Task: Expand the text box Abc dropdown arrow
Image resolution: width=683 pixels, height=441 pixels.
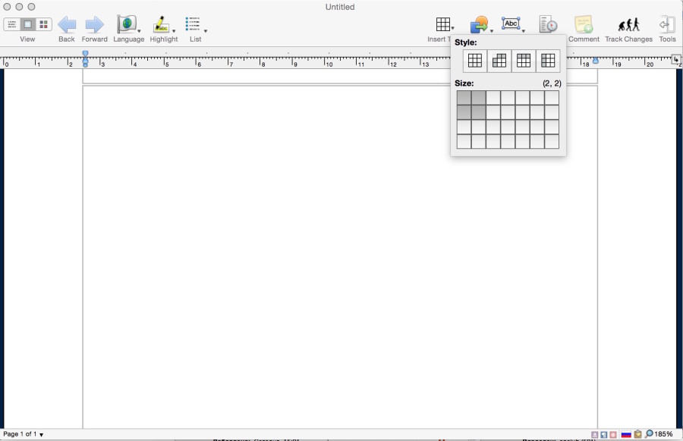Action: [x=524, y=30]
